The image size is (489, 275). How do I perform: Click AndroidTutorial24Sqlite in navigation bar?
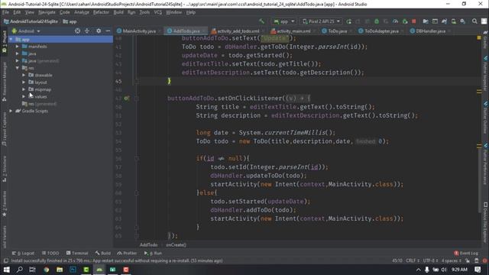(31, 21)
